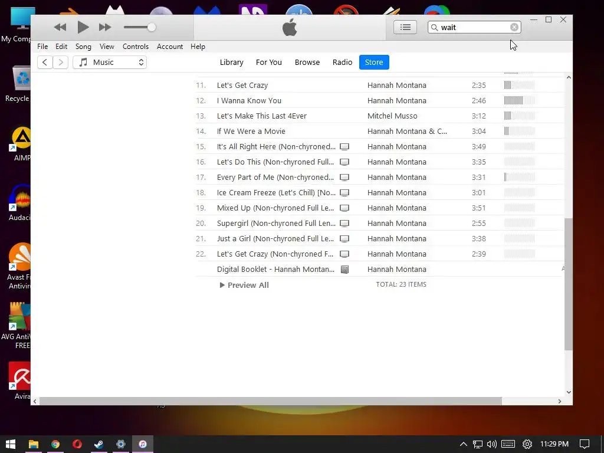The width and height of the screenshot is (604, 453).
Task: Open the Music media picker dropdown
Action: click(x=110, y=62)
